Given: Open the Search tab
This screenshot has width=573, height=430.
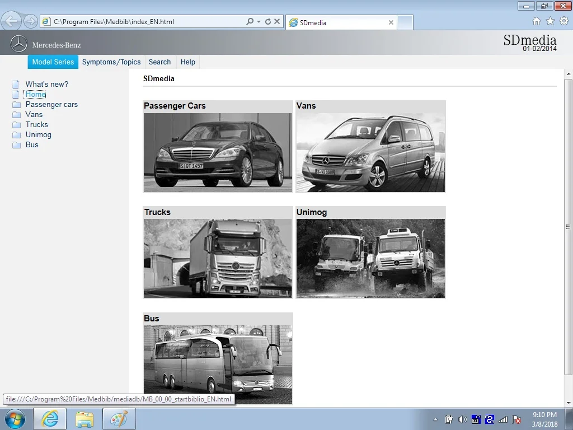Looking at the screenshot, I should (159, 62).
